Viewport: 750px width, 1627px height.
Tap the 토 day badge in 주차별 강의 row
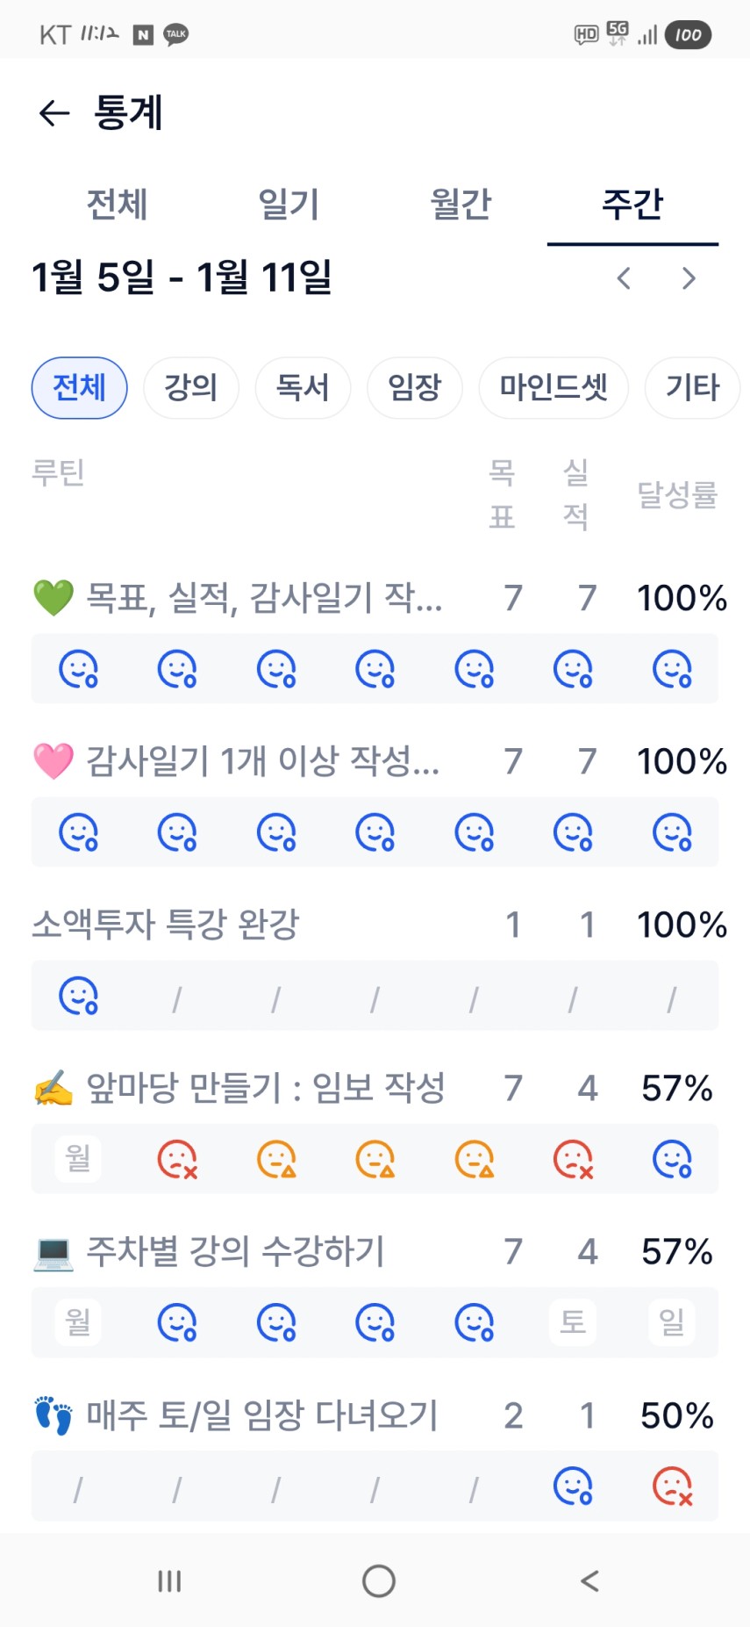coord(573,1321)
